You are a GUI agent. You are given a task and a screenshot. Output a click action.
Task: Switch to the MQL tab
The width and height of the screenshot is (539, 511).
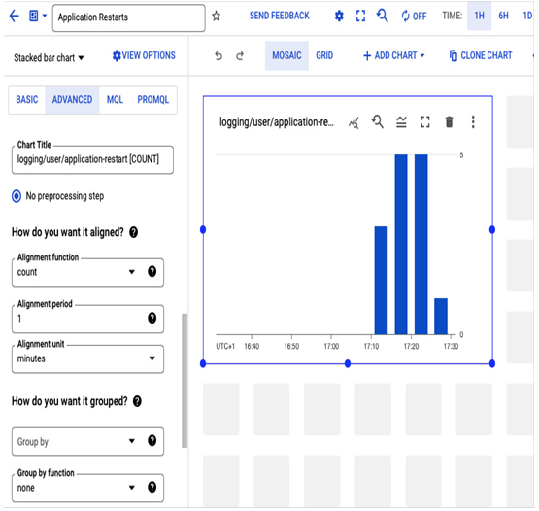115,100
